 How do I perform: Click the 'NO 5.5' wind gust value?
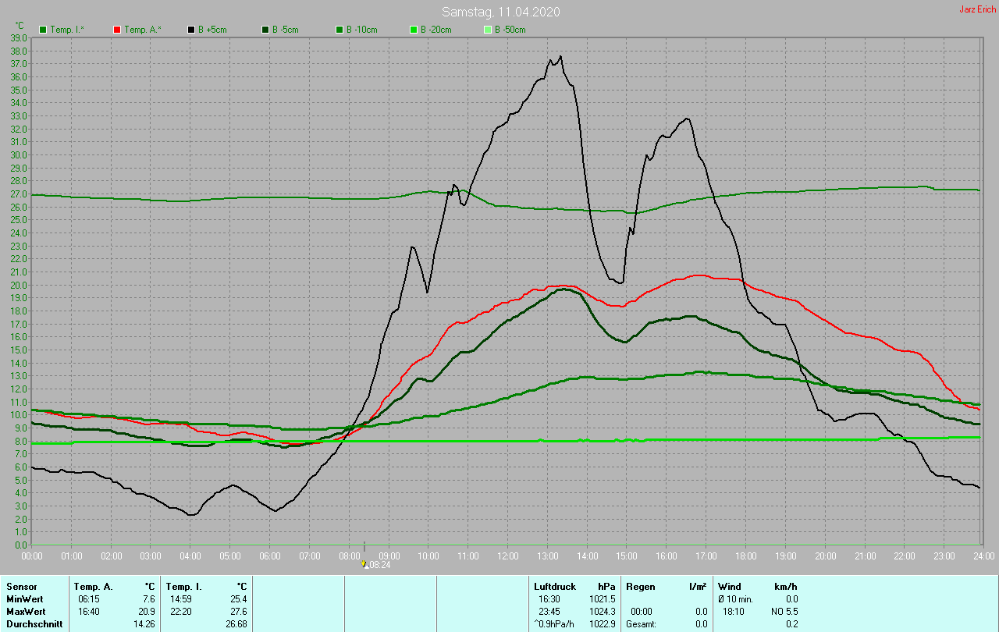click(x=783, y=612)
